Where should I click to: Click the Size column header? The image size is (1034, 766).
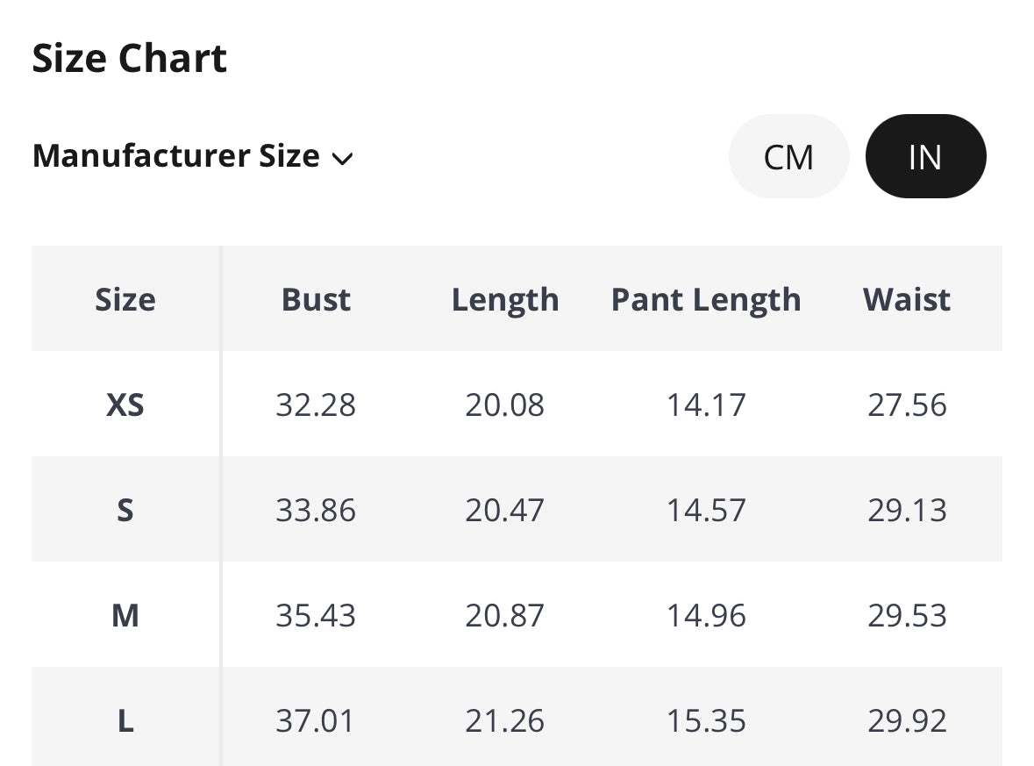coord(125,299)
